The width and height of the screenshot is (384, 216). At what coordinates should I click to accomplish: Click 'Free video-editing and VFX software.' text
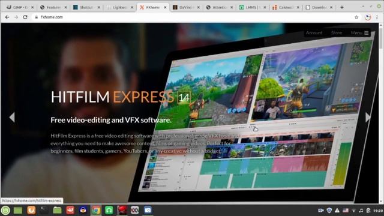111,120
